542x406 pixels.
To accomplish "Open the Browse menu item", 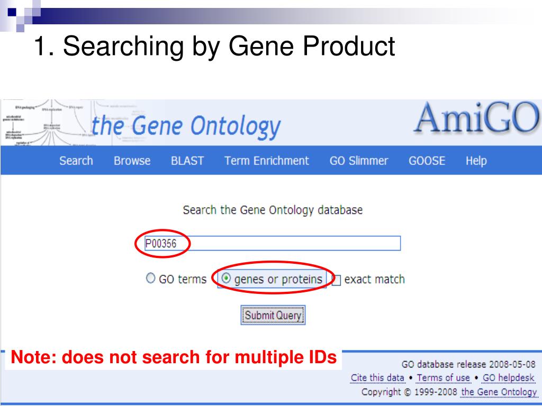I will tap(132, 161).
